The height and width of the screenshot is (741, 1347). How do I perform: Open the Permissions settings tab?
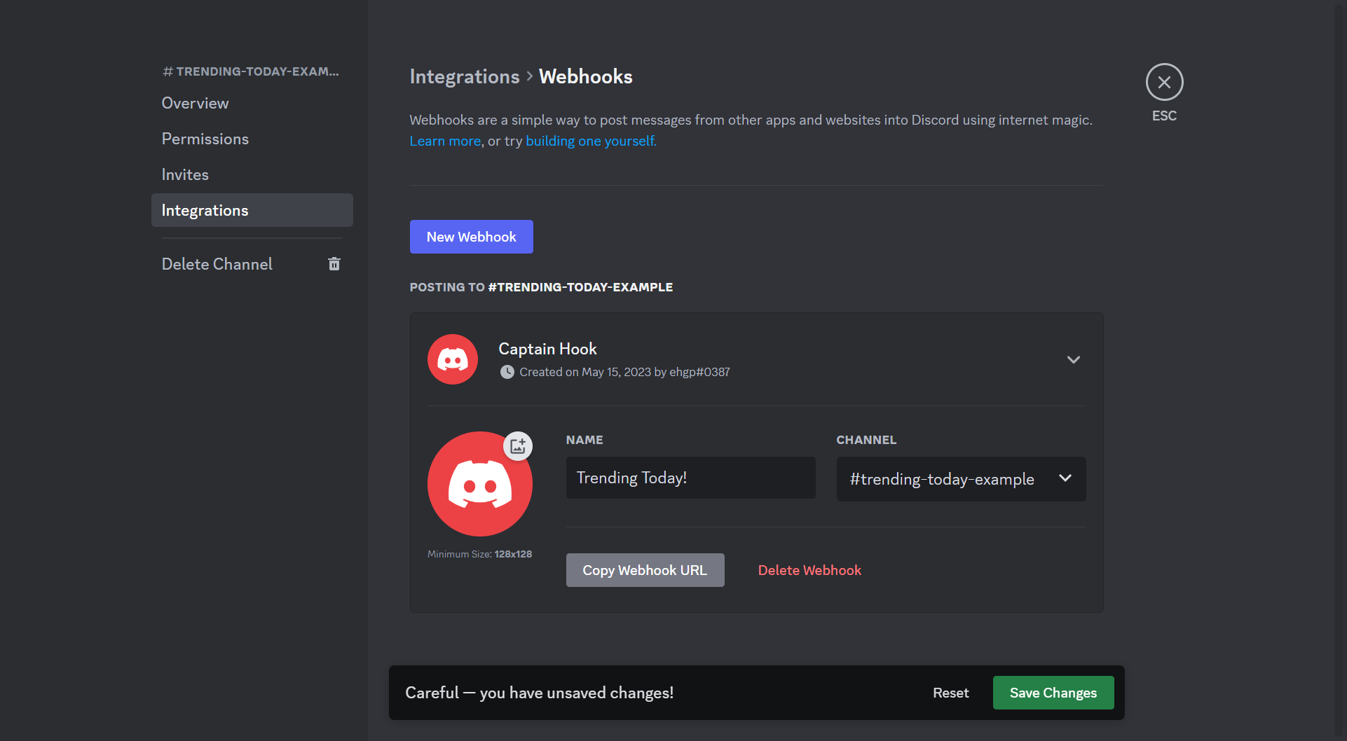pos(252,139)
